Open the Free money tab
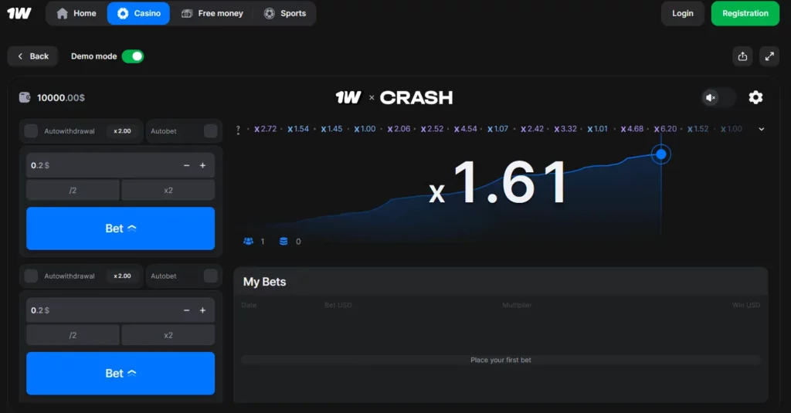Image resolution: width=791 pixels, height=413 pixels. (x=212, y=13)
